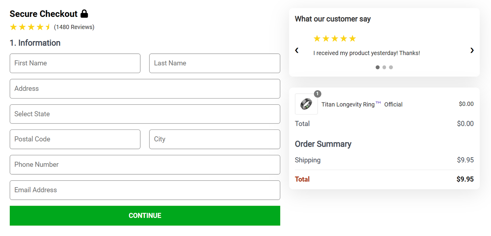Click the fifth star in the testimonial rating
Screen dimensions: 491x236
point(352,38)
